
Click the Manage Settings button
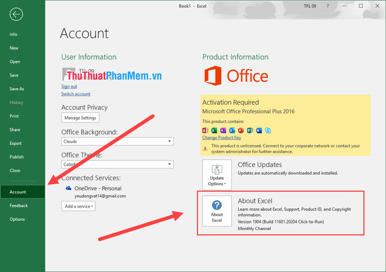click(x=81, y=118)
